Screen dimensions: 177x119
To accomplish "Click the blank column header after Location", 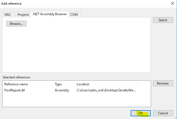I will (x=144, y=84).
